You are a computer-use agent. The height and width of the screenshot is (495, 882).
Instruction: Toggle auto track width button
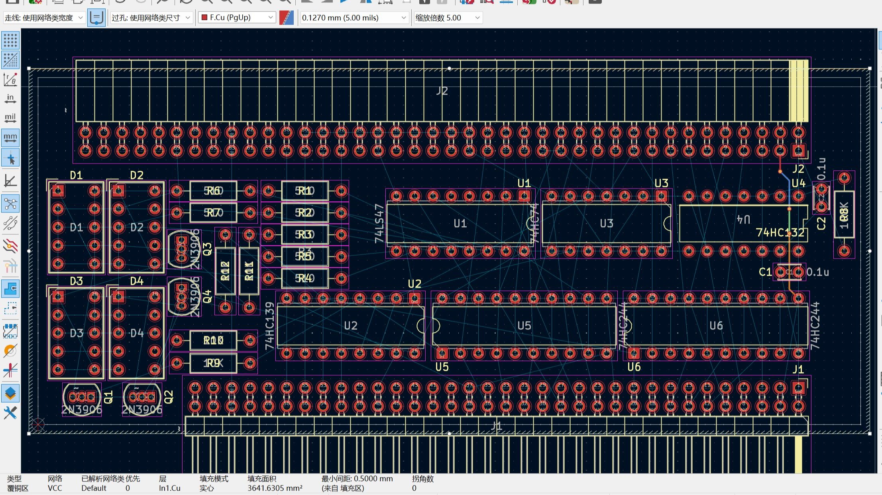96,18
